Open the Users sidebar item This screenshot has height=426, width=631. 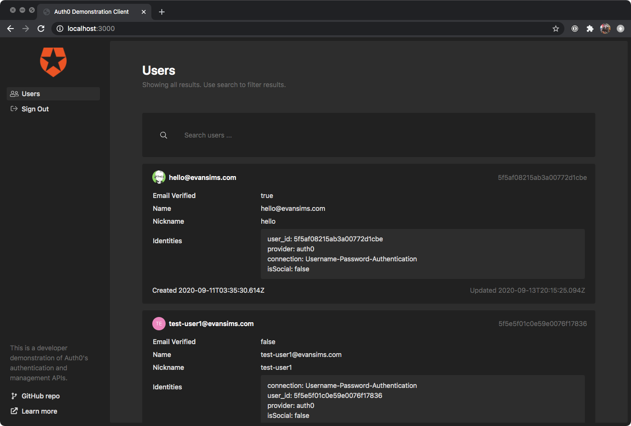coord(31,94)
